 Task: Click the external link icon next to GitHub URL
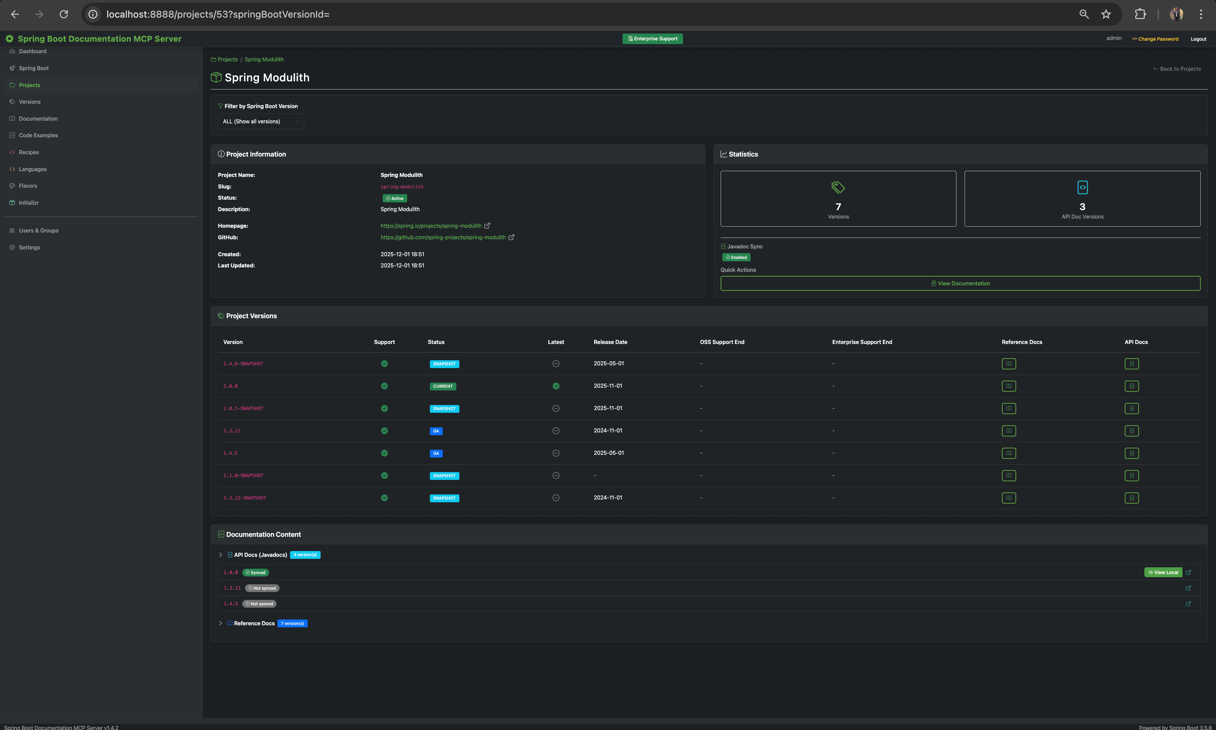512,237
